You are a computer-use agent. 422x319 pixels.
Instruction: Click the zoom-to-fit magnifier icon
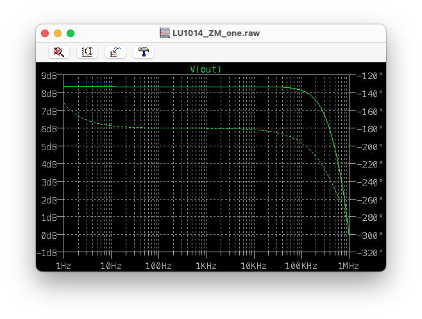[x=59, y=52]
